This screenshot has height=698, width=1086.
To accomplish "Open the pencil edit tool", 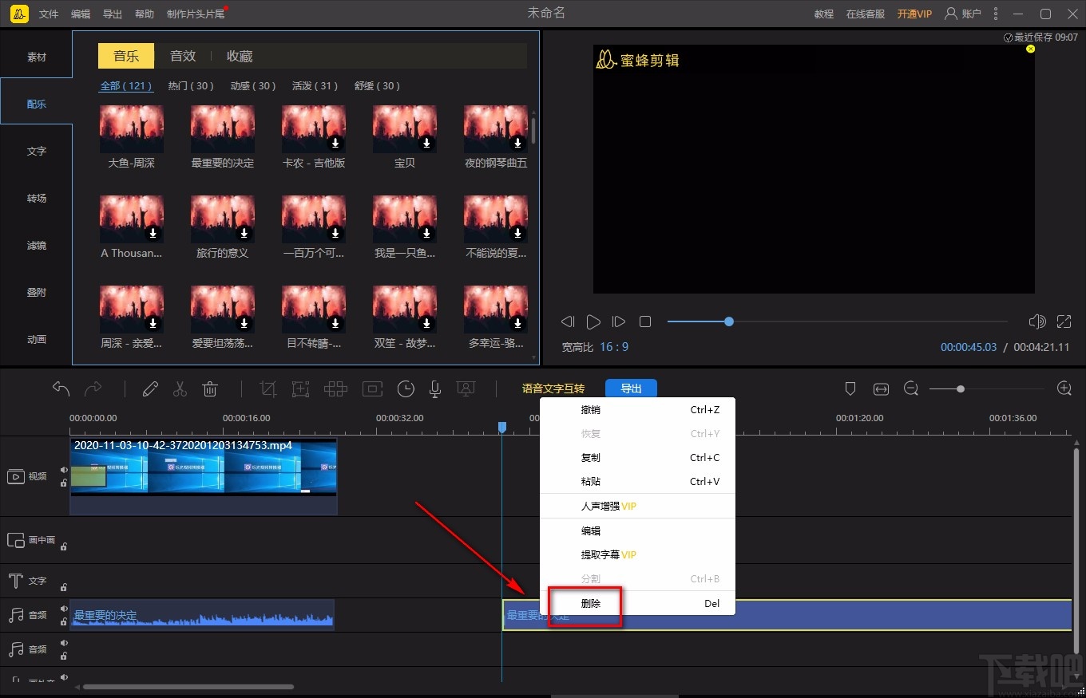I will coord(150,388).
